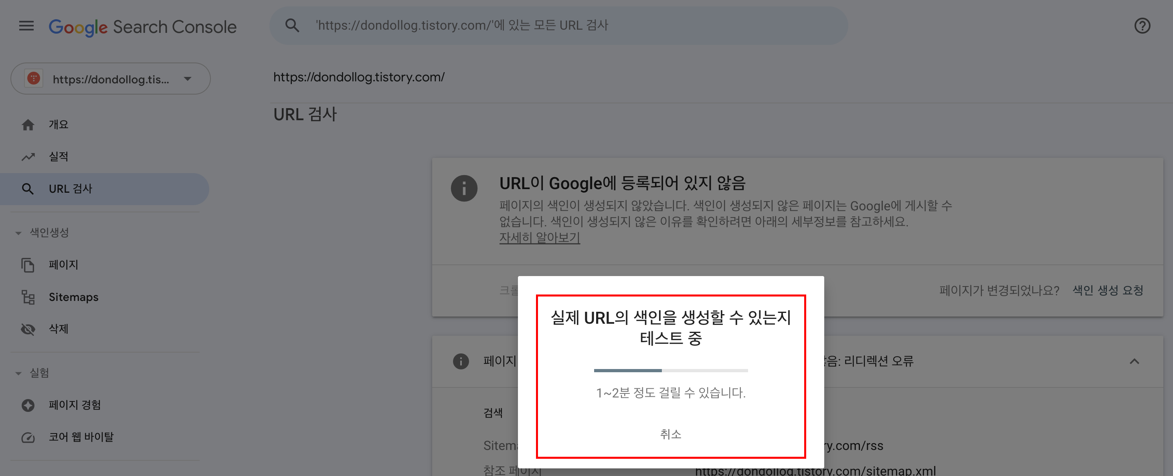
Task: Click the 페이지가 변경되었나요? text
Action: pos(999,290)
